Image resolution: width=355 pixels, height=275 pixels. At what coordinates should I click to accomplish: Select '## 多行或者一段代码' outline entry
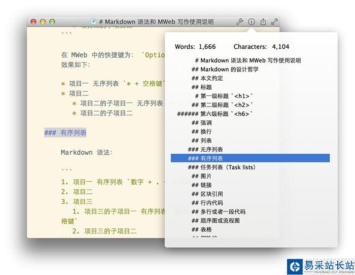[219, 212]
